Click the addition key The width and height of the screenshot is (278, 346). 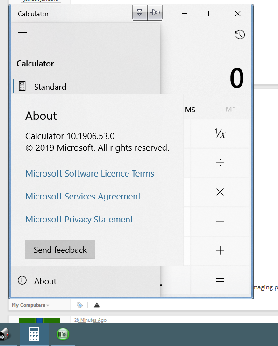click(x=220, y=250)
